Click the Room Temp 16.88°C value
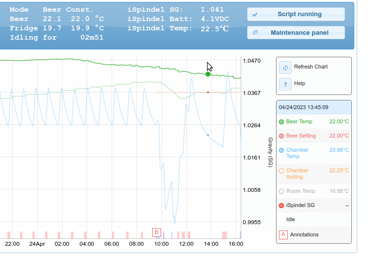 click(339, 191)
